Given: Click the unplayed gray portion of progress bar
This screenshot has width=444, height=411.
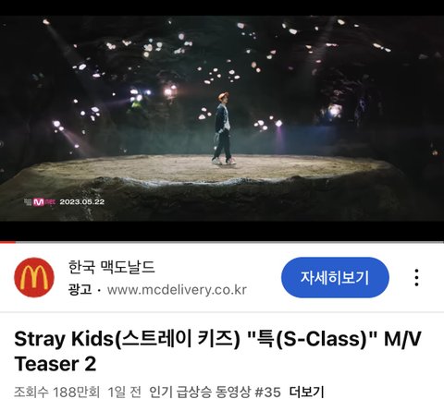Looking at the screenshot, I should [229, 242].
